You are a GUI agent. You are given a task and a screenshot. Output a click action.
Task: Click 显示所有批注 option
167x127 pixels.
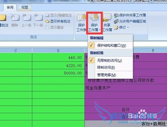58,21
